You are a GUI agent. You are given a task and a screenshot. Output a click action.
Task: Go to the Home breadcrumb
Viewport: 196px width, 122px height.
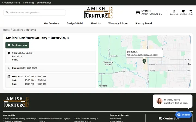tap(6, 30)
